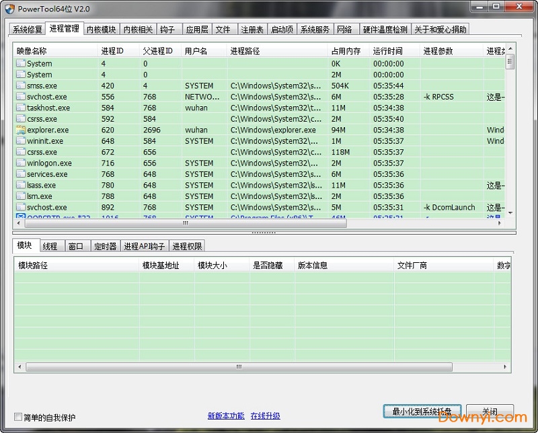The width and height of the screenshot is (538, 433).
Task: Click the services.exe icon in the process list
Action: [x=20, y=174]
